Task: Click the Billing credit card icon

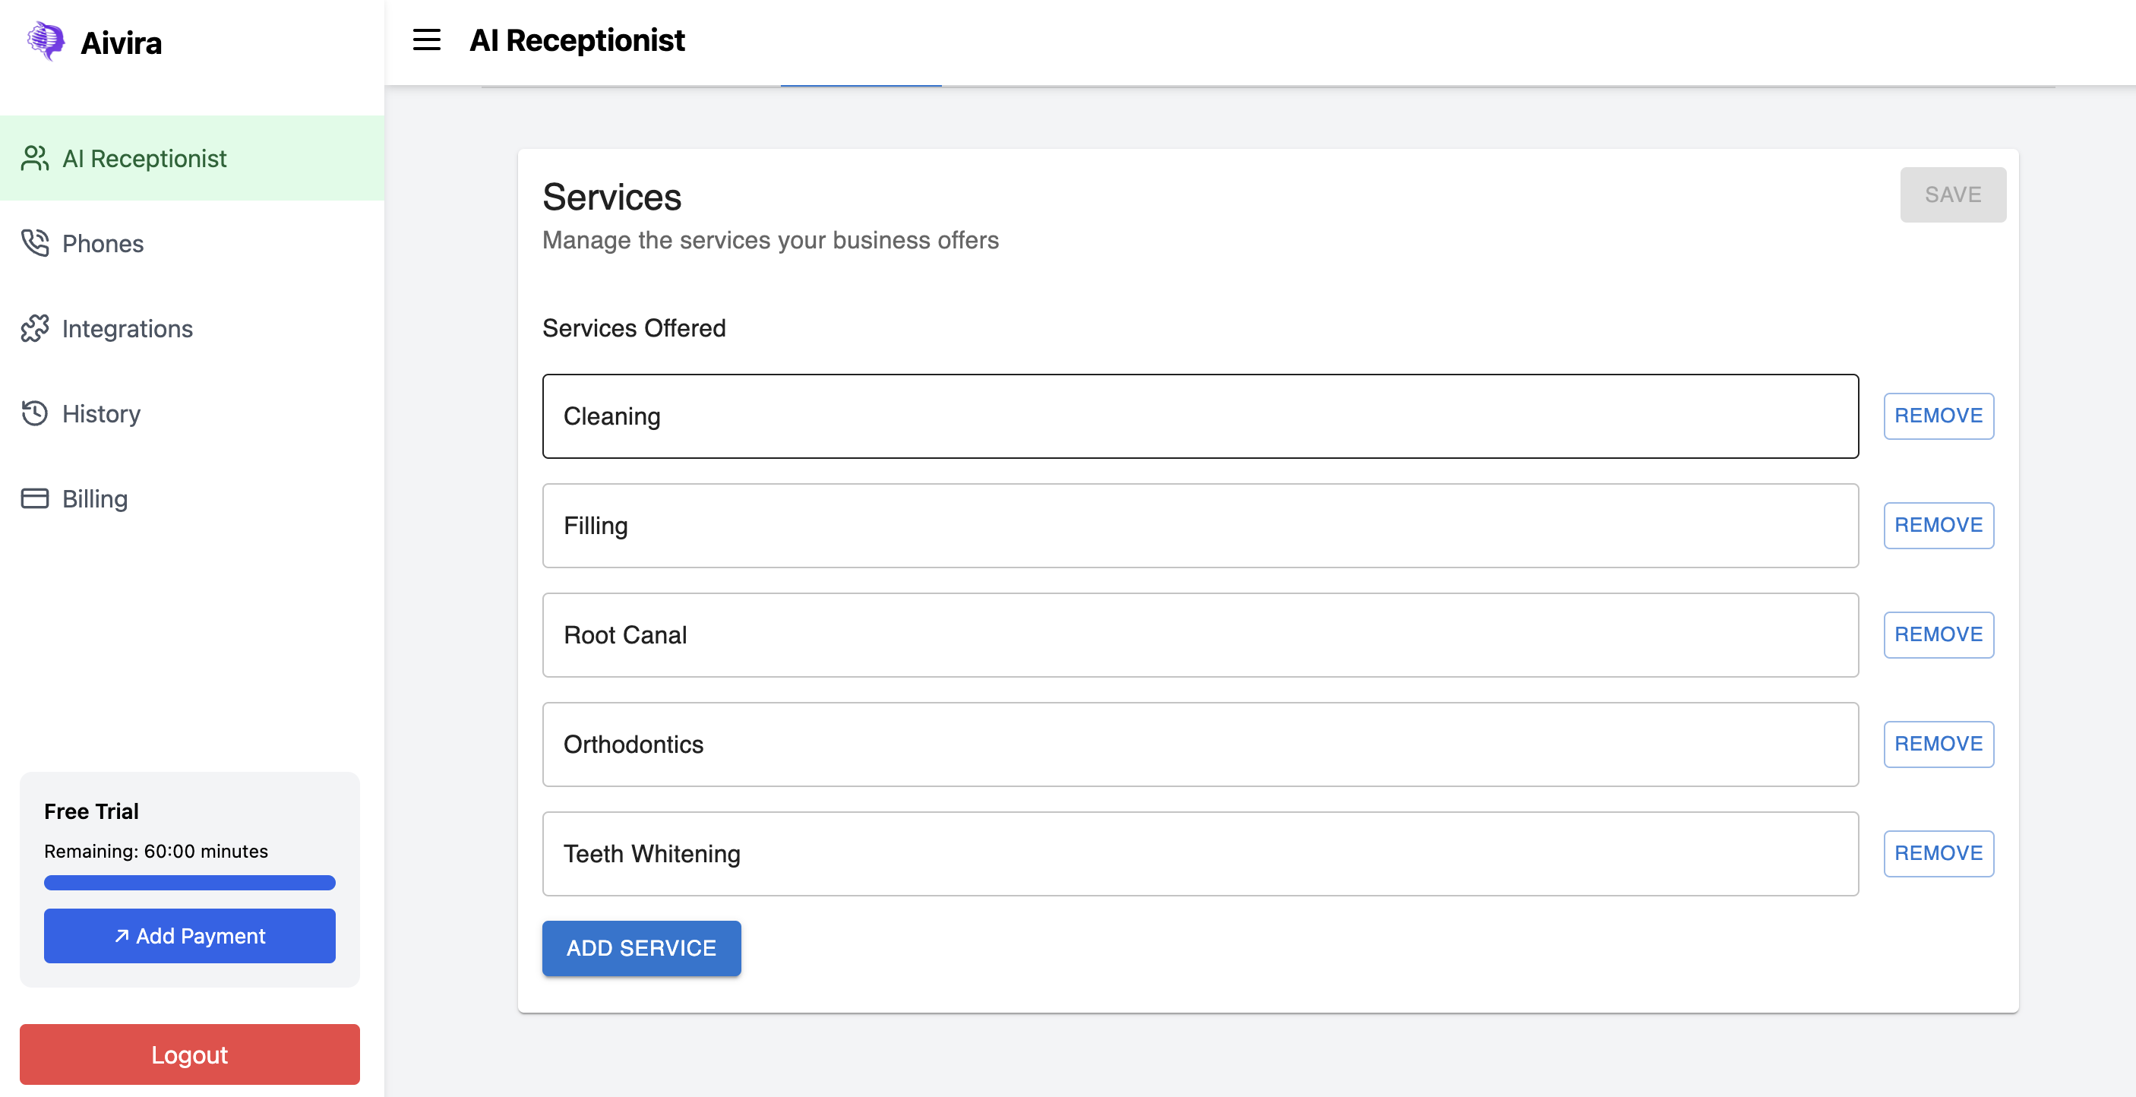Action: (35, 498)
